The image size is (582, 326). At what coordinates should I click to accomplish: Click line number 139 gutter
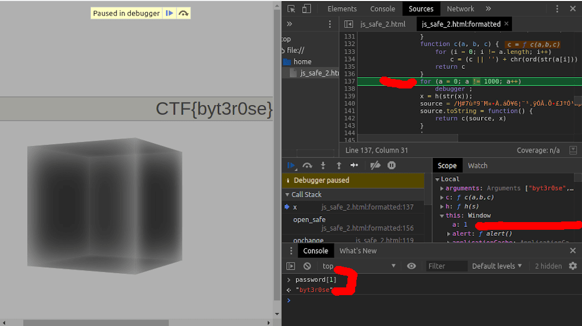349,96
